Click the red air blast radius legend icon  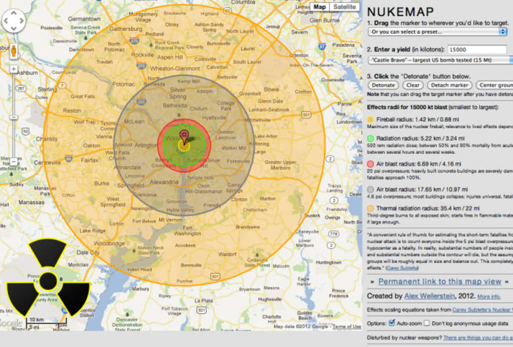[x=371, y=164]
